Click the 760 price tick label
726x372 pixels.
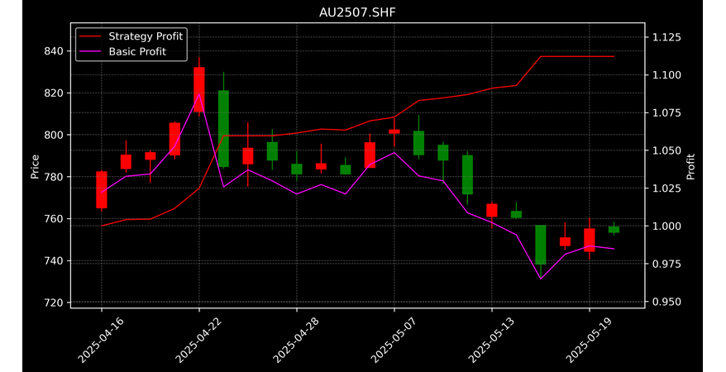[x=54, y=219]
